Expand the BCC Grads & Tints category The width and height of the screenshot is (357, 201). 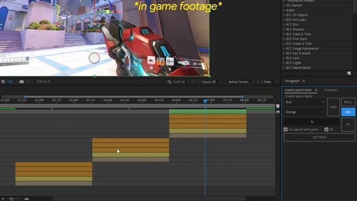(x=284, y=44)
